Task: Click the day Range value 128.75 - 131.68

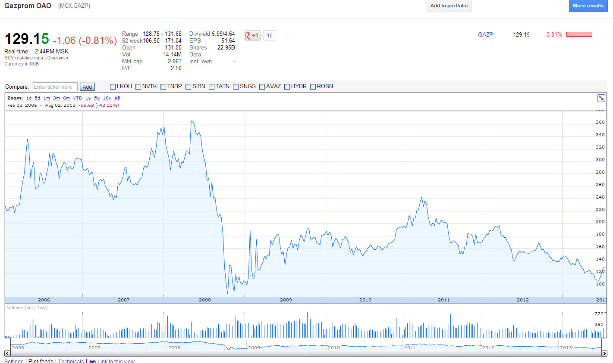Action: [162, 34]
